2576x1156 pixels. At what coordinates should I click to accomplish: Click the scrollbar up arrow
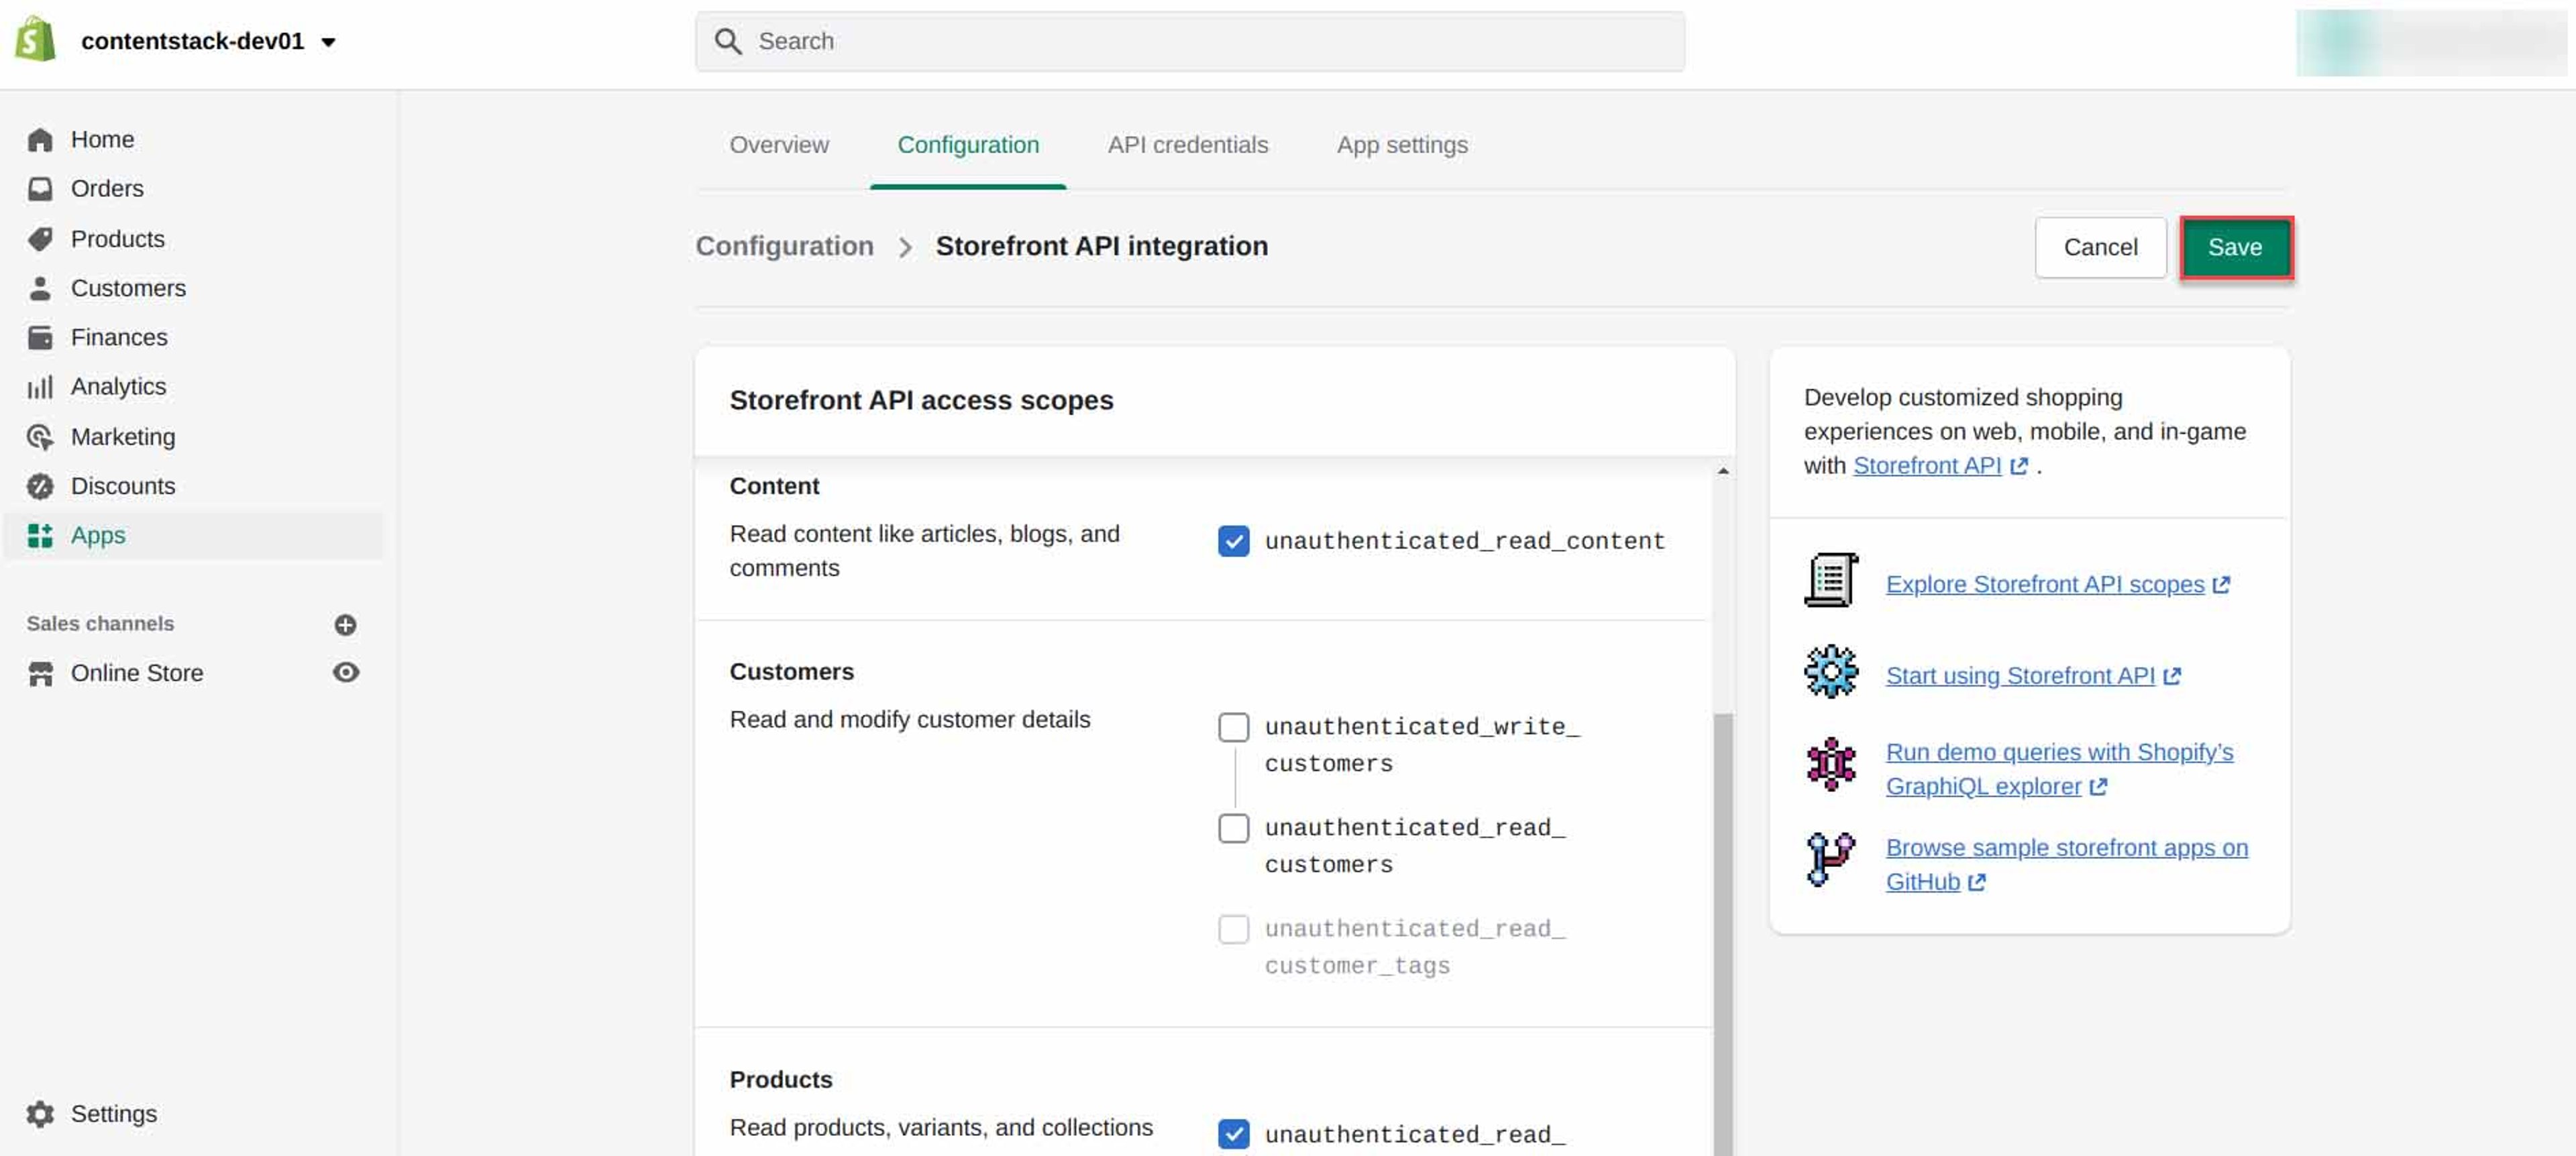click(x=1722, y=471)
